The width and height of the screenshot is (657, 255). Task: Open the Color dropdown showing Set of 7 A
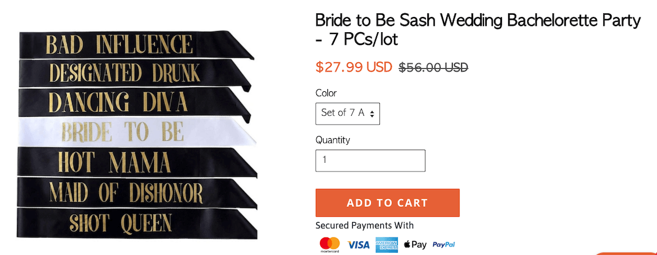[348, 114]
